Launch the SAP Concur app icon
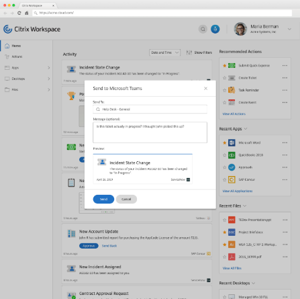This screenshot has height=299, width=300. 232,179
